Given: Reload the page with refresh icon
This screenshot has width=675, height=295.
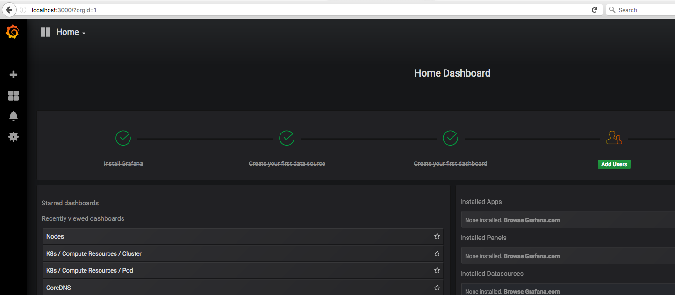Looking at the screenshot, I should point(594,10).
